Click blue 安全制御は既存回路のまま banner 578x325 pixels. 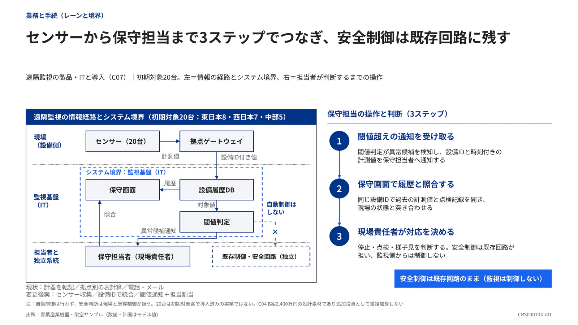(x=473, y=278)
